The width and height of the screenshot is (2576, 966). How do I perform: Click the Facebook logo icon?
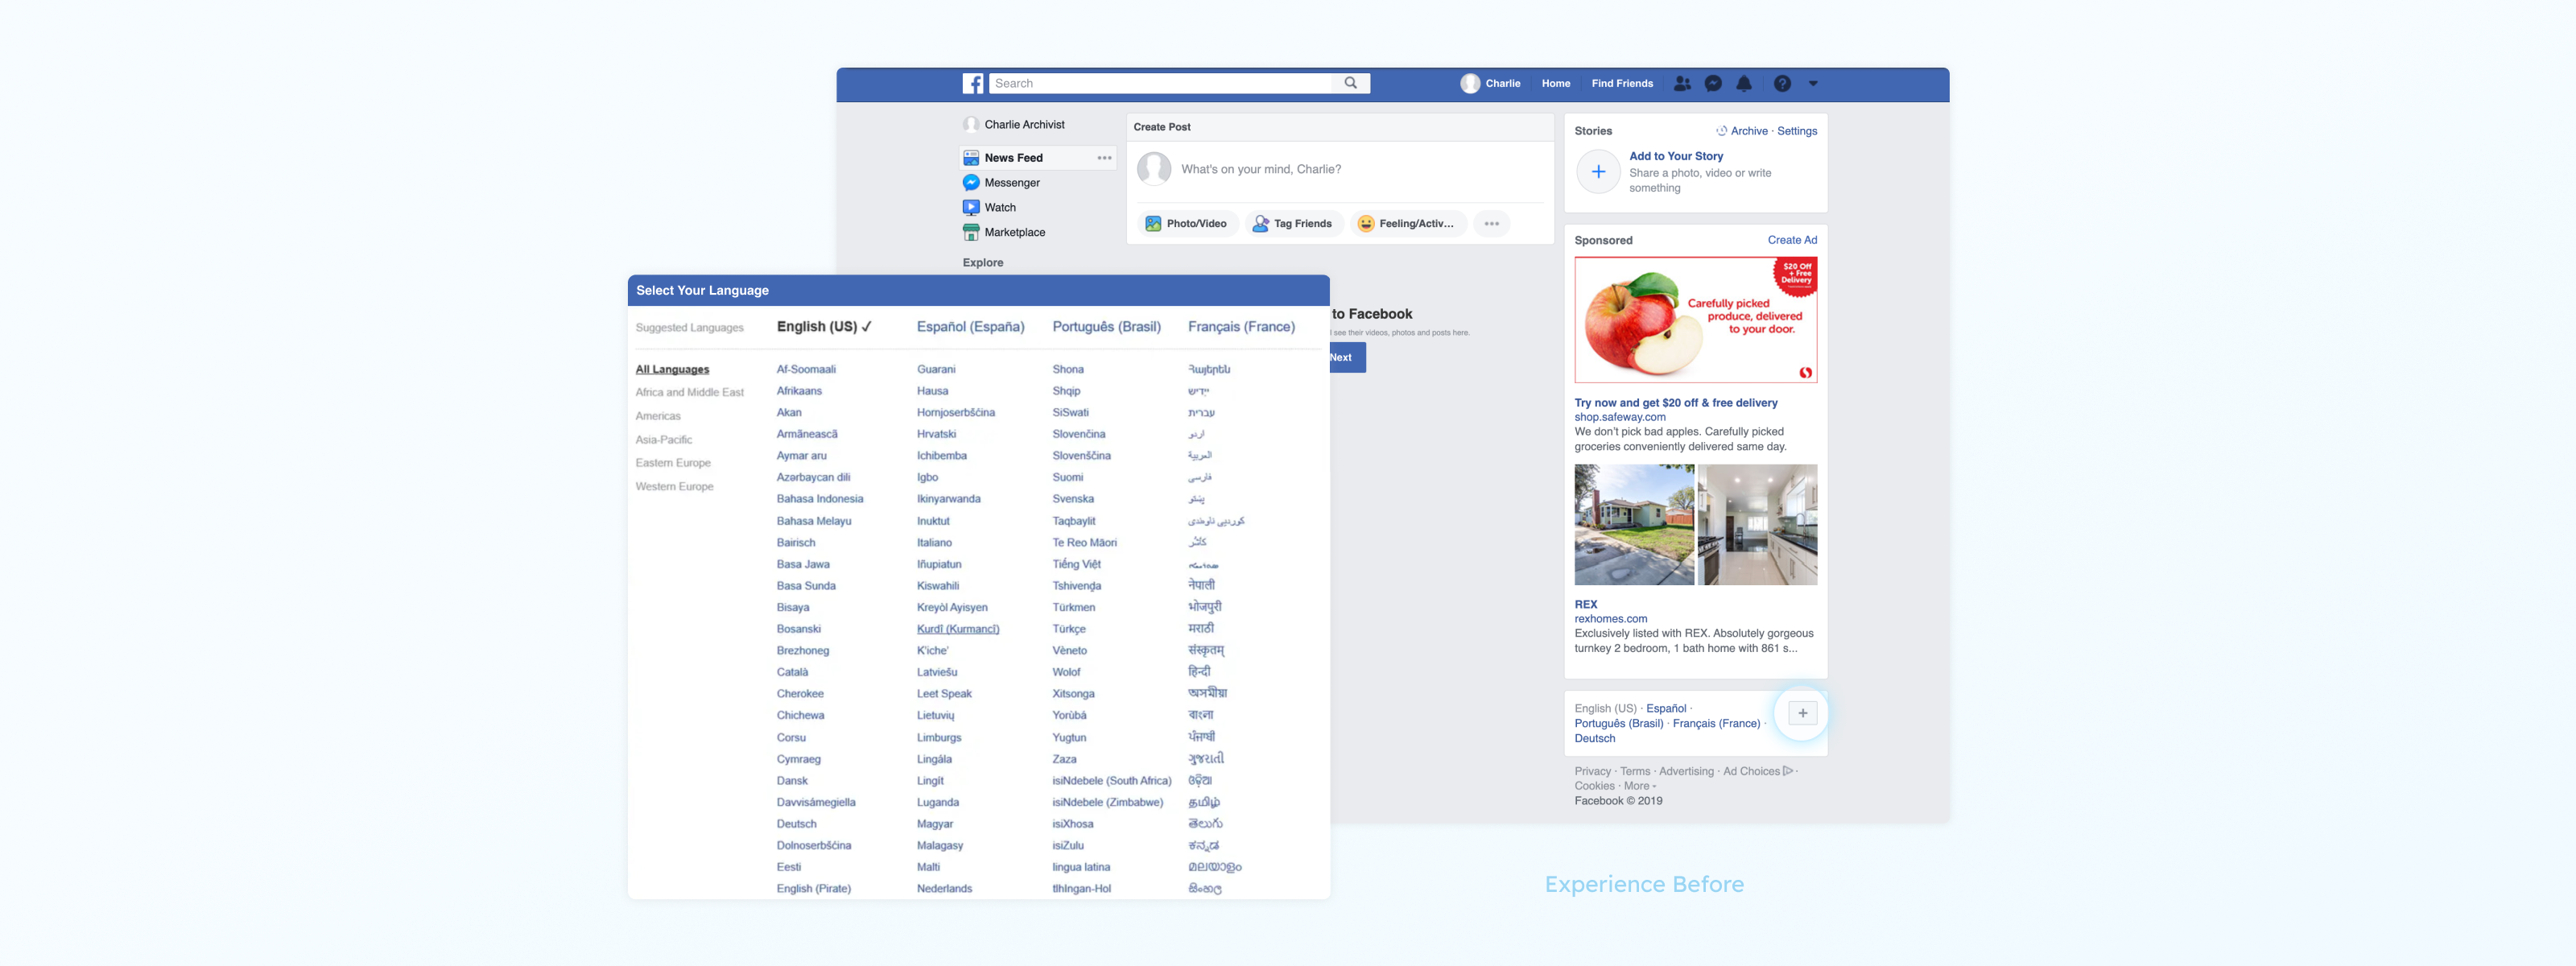coord(972,84)
